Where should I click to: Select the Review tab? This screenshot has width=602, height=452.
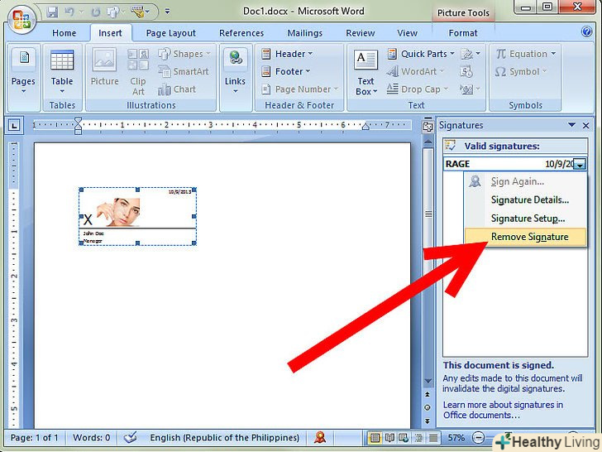[x=361, y=33]
